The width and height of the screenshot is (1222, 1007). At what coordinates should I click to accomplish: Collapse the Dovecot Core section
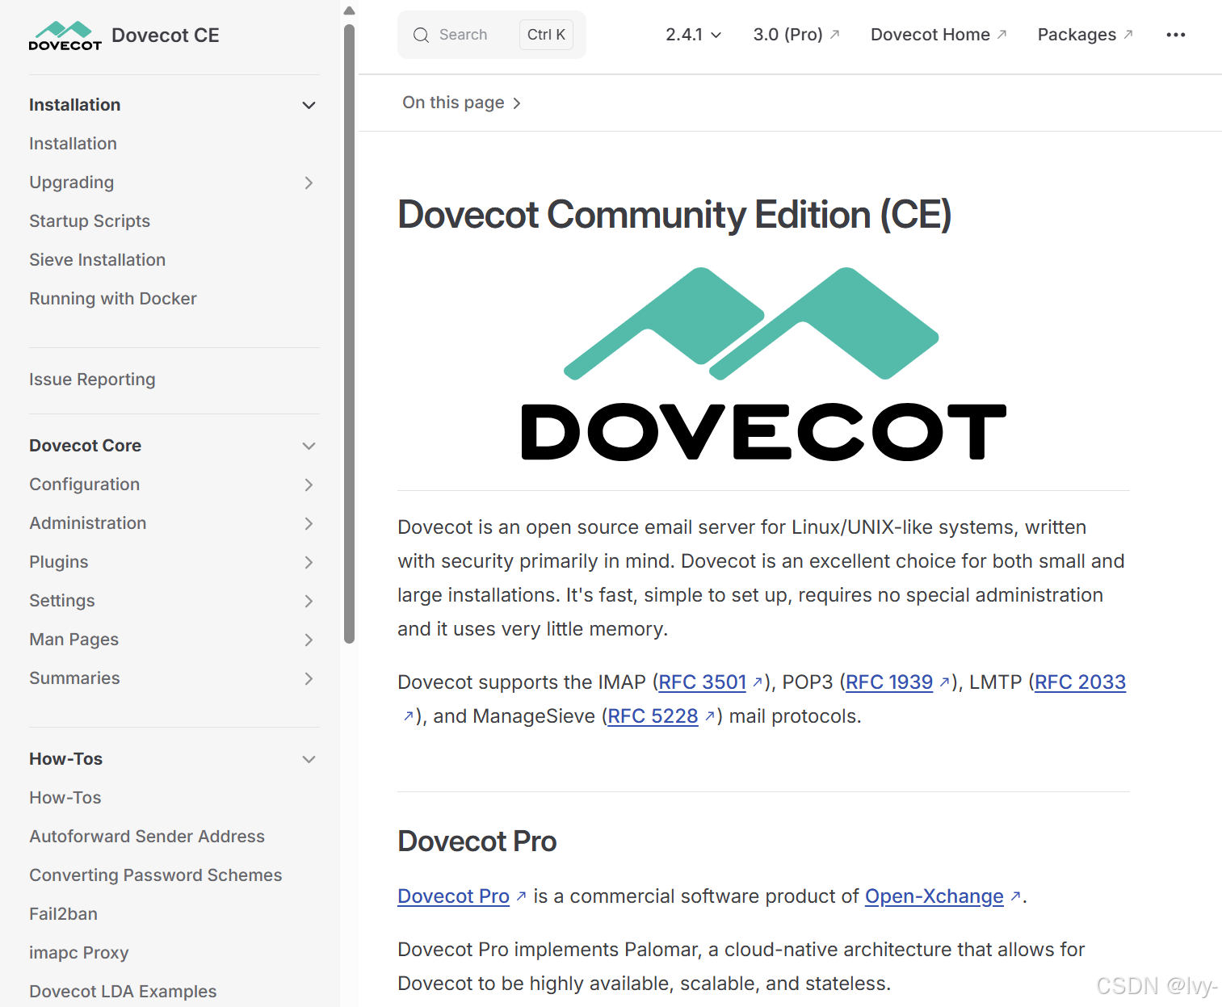[309, 446]
